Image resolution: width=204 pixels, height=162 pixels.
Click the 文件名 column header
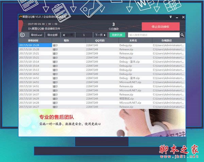133,41
